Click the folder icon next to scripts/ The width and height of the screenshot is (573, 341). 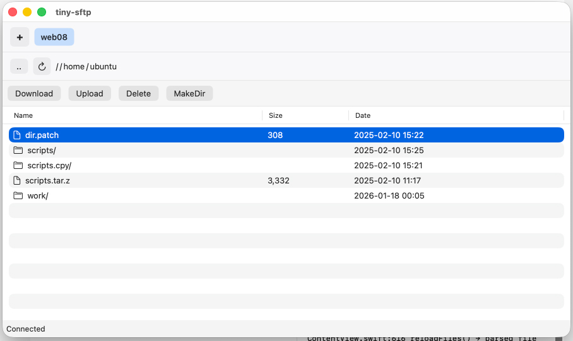point(18,150)
